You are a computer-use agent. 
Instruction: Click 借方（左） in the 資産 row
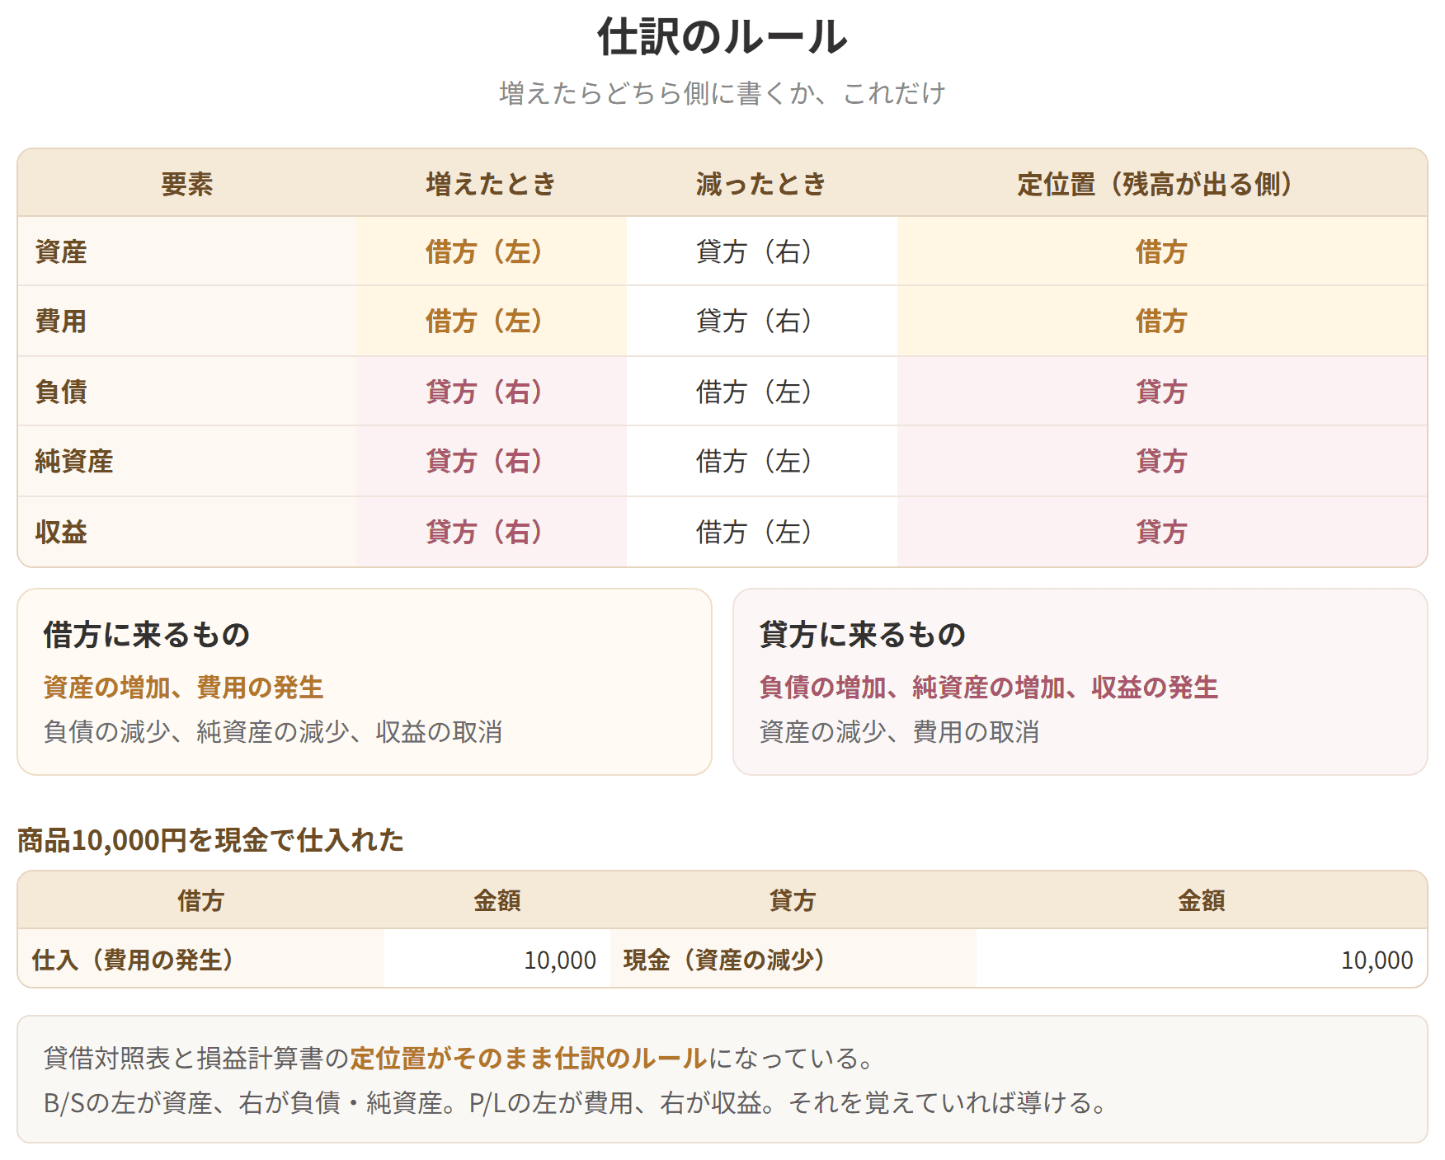coord(492,251)
